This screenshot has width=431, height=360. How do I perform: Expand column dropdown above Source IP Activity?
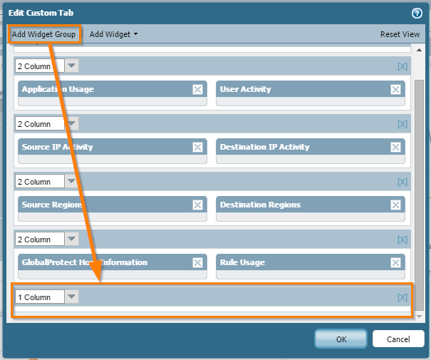pyautogui.click(x=71, y=123)
